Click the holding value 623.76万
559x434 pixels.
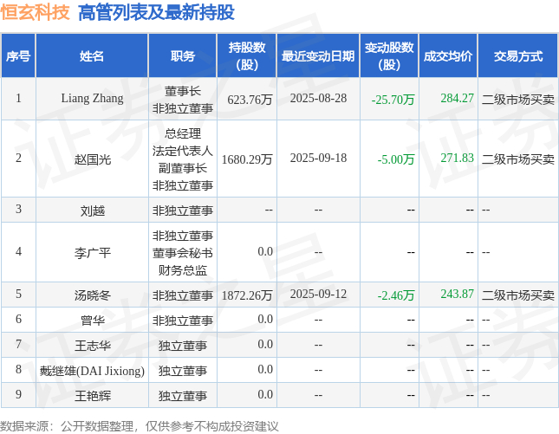[x=250, y=100]
